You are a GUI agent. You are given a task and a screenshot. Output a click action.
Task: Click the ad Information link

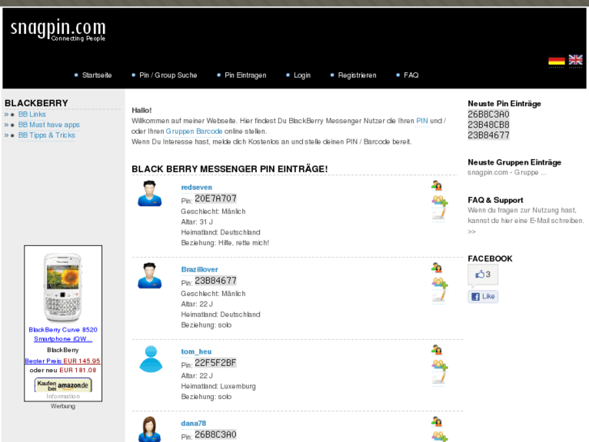coord(63,397)
